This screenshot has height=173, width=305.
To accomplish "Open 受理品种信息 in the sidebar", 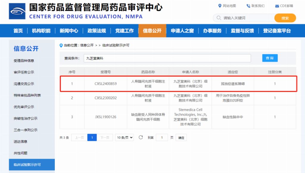I will tap(24, 60).
